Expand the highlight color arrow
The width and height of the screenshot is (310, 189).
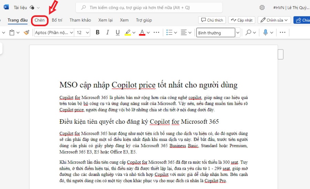[x=134, y=33]
